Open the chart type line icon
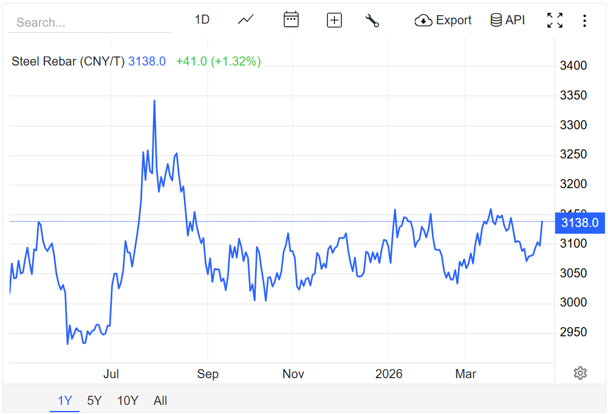This screenshot has width=608, height=414. pyautogui.click(x=246, y=20)
